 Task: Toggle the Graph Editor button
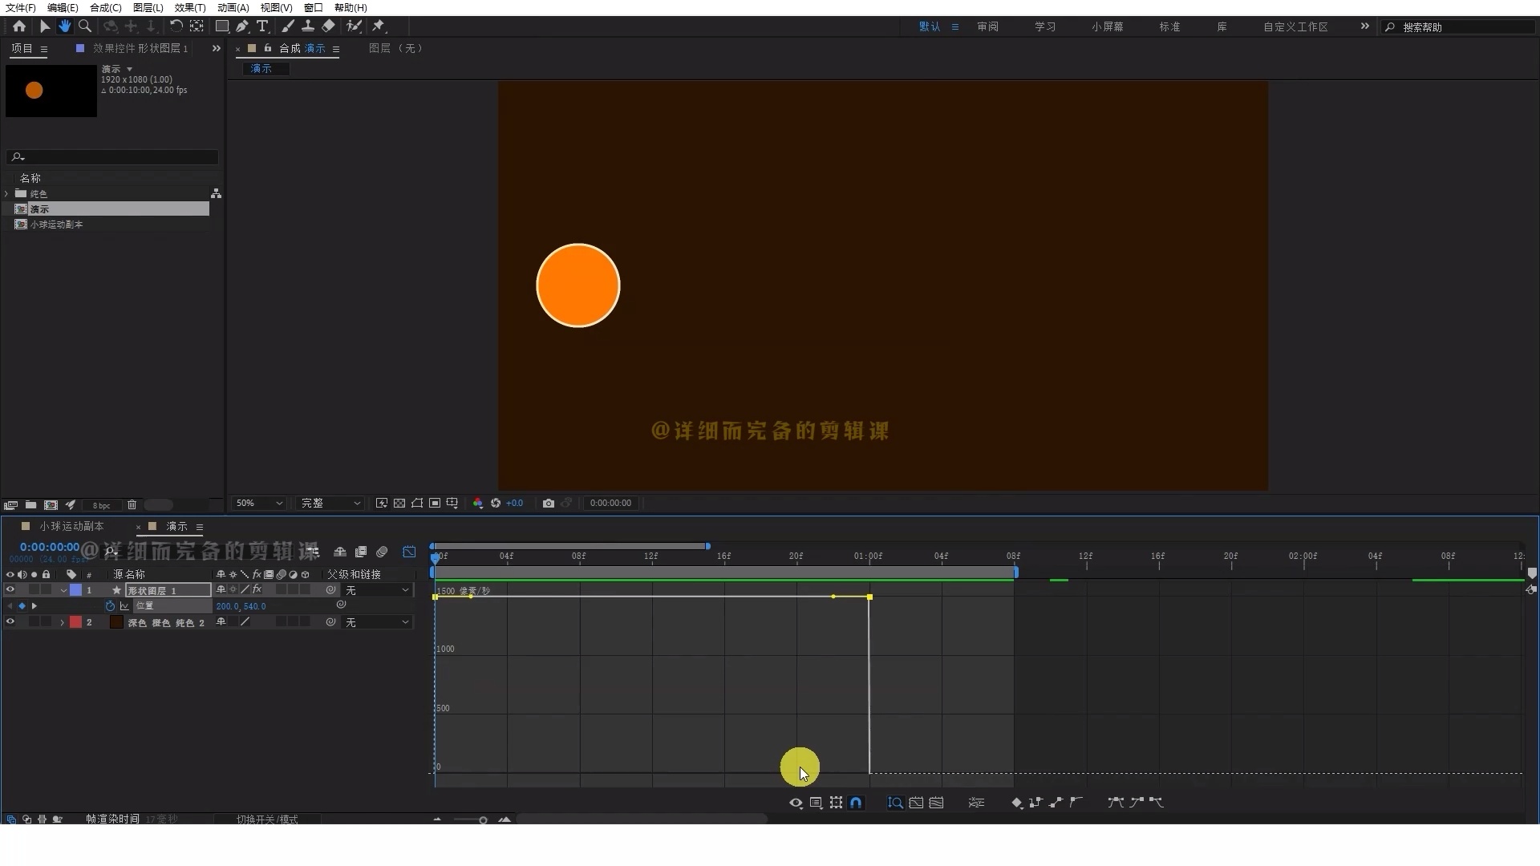click(x=409, y=552)
